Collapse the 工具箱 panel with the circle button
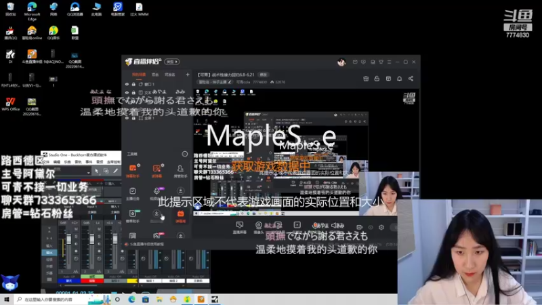Image resolution: width=542 pixels, height=305 pixels. [x=184, y=154]
